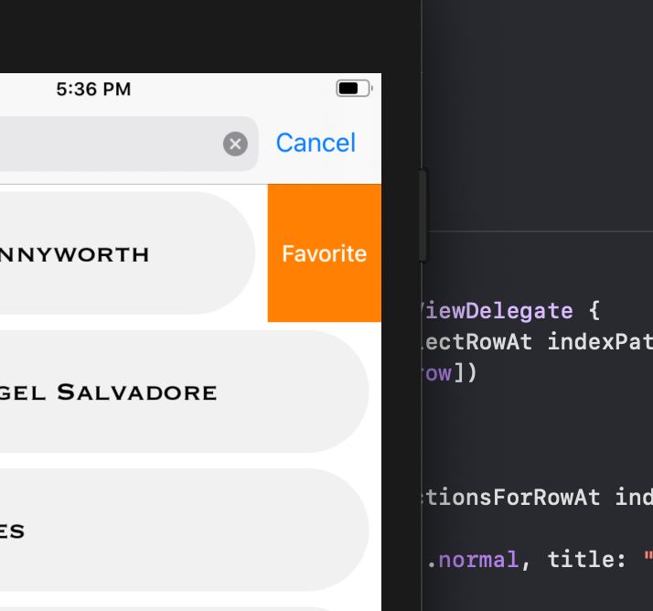Click the horizontal editor pane divider
The height and width of the screenshot is (611, 653).
pos(540,231)
